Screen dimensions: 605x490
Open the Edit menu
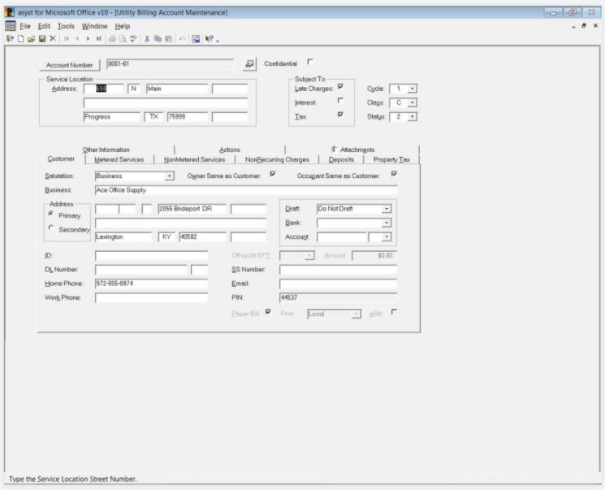coord(44,26)
